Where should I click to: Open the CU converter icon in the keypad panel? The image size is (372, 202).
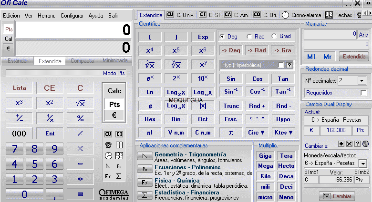click(x=108, y=135)
